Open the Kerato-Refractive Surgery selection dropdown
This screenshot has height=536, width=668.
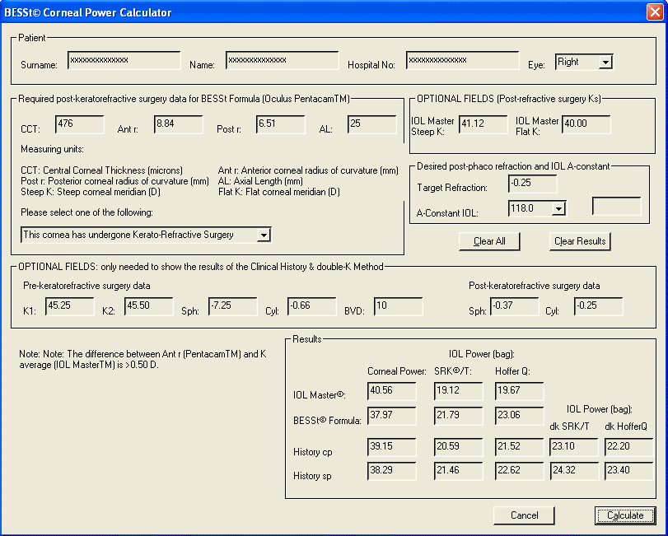pos(146,235)
